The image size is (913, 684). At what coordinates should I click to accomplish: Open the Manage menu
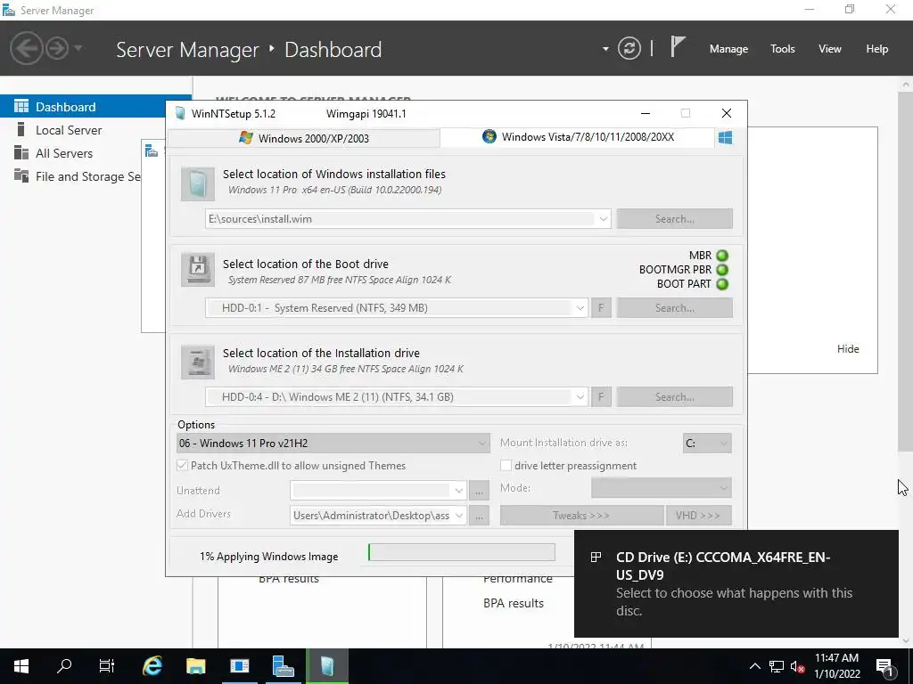pyautogui.click(x=728, y=49)
